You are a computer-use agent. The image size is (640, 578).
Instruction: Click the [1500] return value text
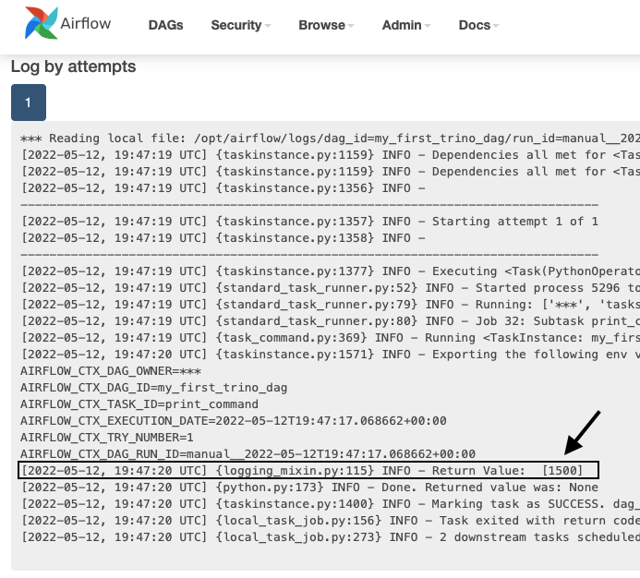(x=563, y=471)
